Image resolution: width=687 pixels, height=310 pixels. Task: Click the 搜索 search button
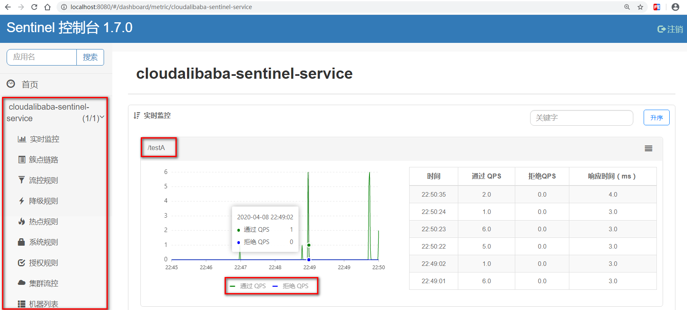click(90, 57)
